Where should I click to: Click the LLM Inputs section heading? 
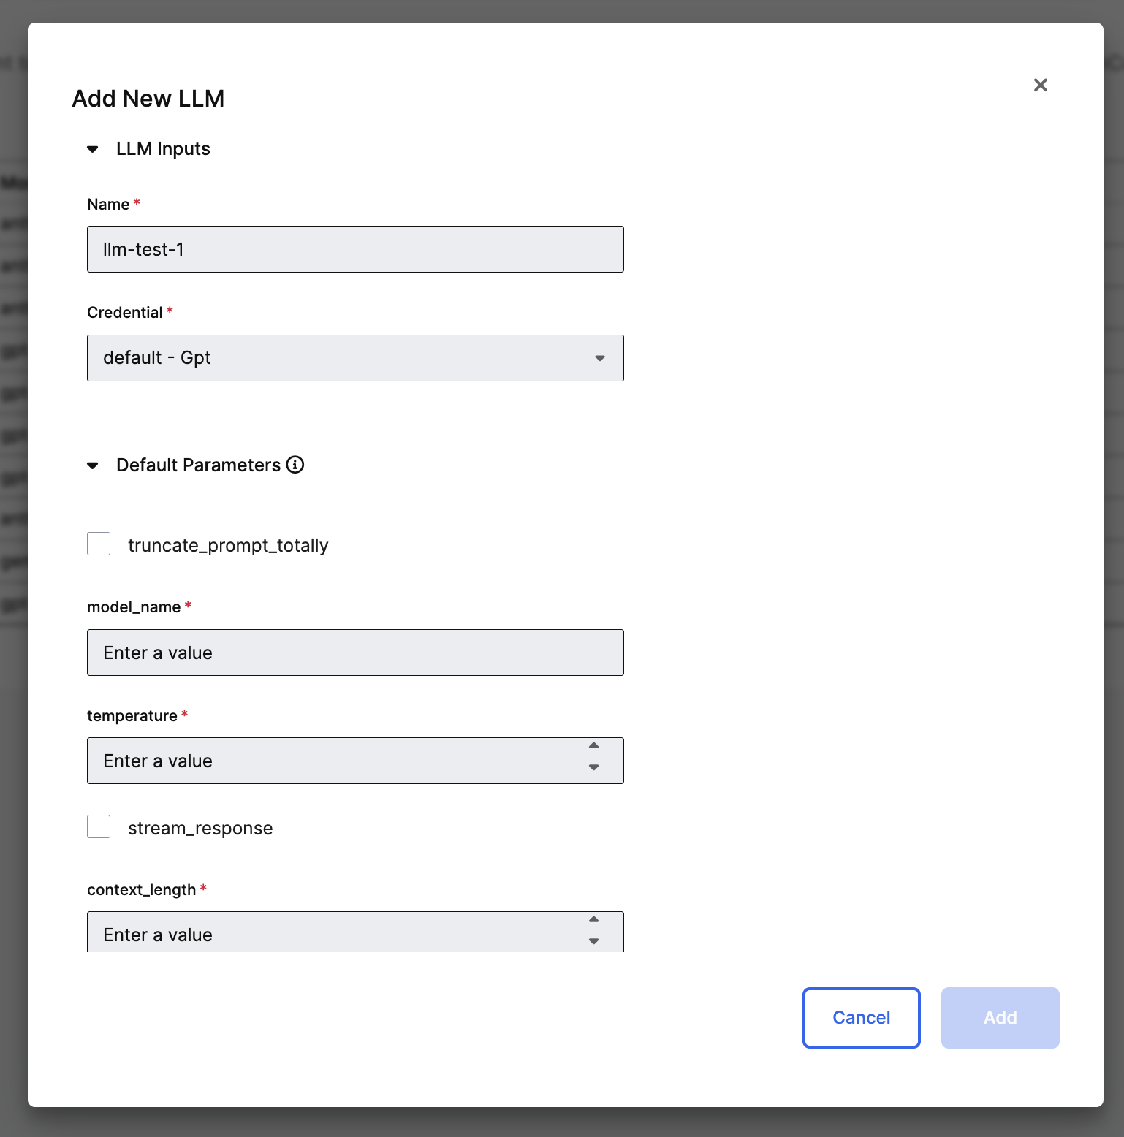coord(163,149)
